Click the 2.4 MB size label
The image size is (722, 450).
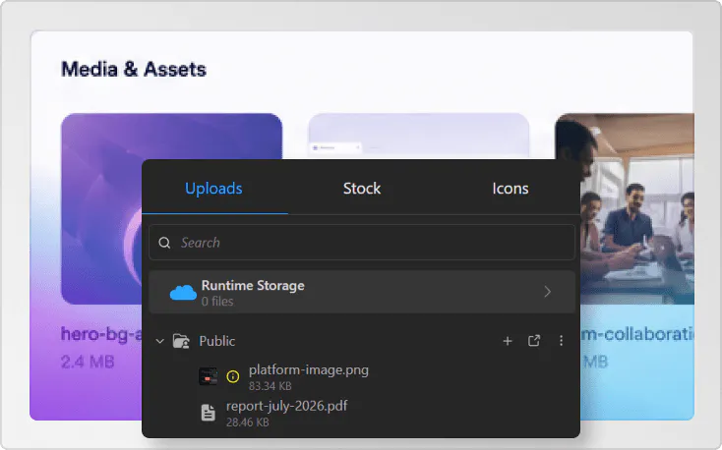coord(88,362)
